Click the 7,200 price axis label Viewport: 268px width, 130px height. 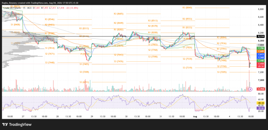(x=261, y=72)
